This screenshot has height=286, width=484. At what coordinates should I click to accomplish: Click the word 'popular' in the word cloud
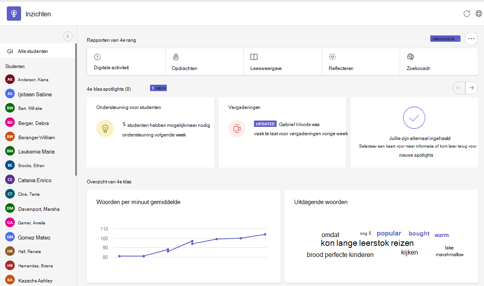click(x=389, y=233)
